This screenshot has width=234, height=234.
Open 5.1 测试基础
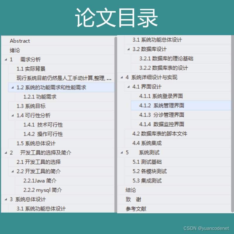click(147, 162)
